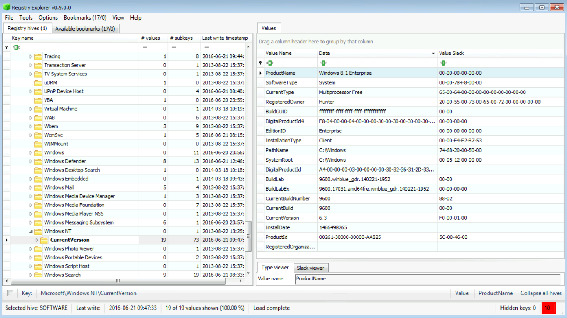
Task: Expand the UPnP Device Host key
Action: click(x=31, y=92)
